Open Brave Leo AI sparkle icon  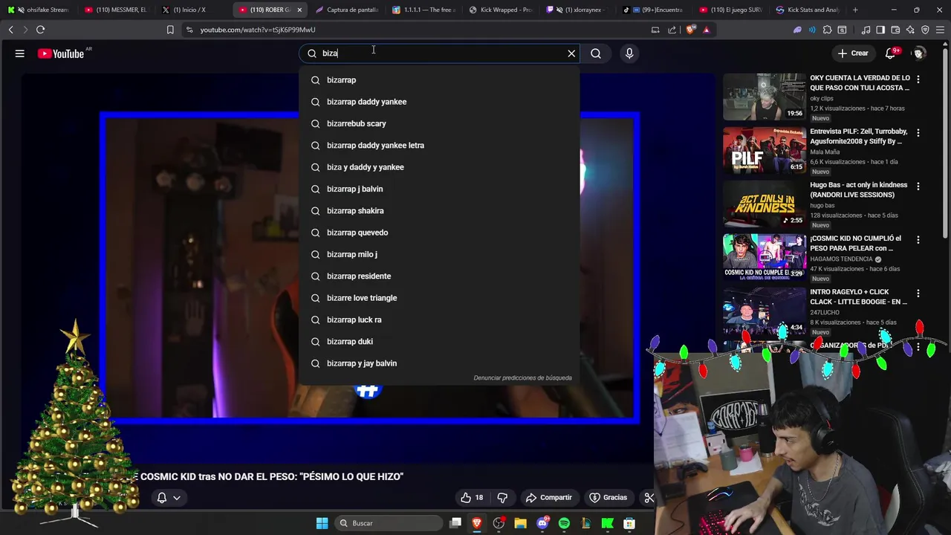click(x=910, y=30)
